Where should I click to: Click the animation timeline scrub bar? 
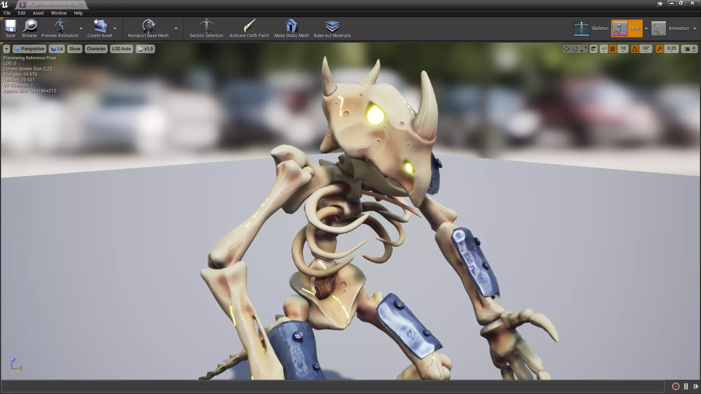click(332, 386)
